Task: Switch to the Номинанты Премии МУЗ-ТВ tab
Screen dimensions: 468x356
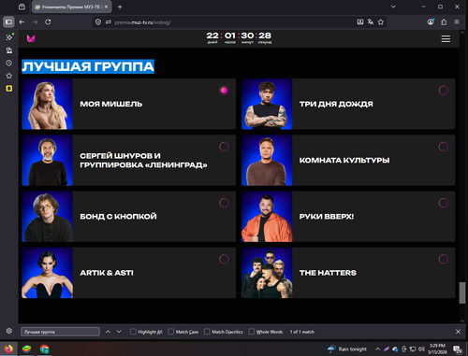Action: tap(72, 7)
